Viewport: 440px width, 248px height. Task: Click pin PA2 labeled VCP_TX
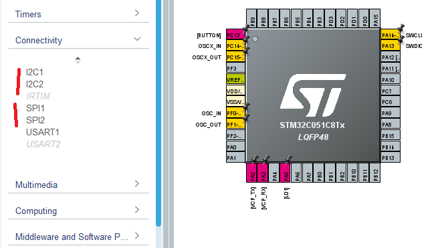coord(251,173)
